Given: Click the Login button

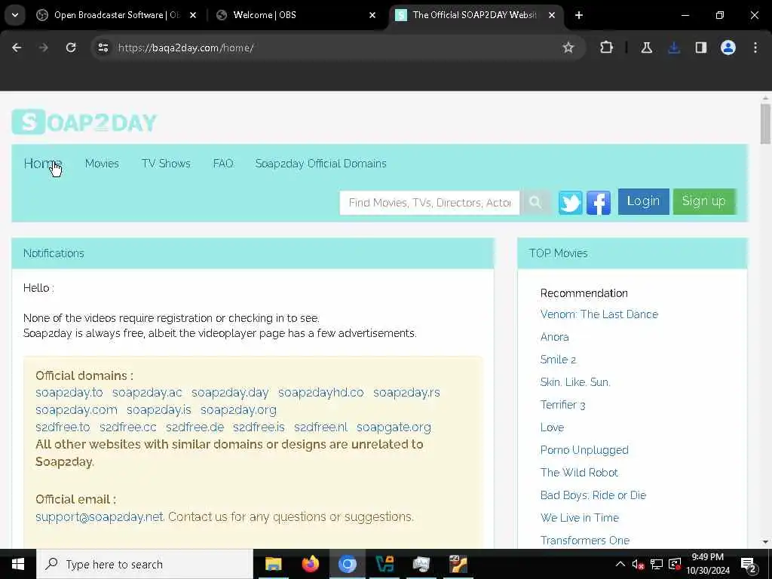Looking at the screenshot, I should pyautogui.click(x=643, y=201).
